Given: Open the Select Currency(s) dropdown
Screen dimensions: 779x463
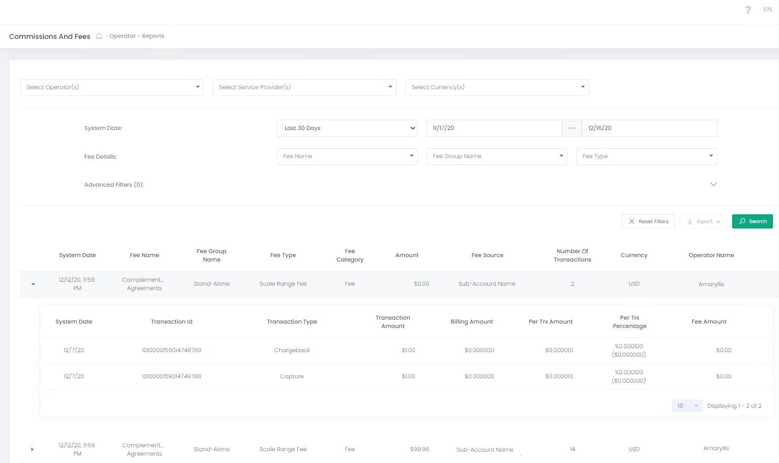Looking at the screenshot, I should 497,87.
